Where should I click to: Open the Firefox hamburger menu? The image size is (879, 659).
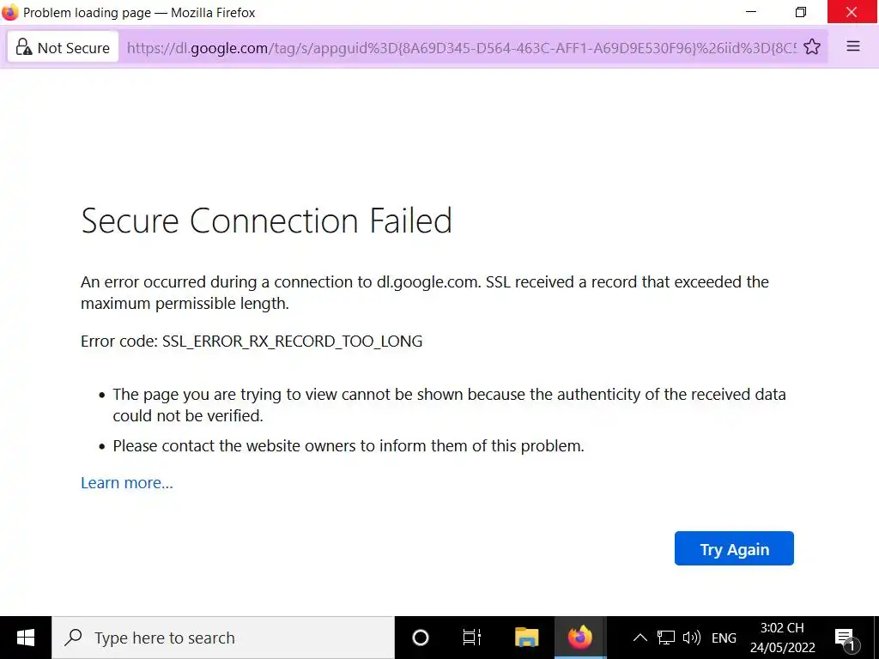[x=853, y=47]
